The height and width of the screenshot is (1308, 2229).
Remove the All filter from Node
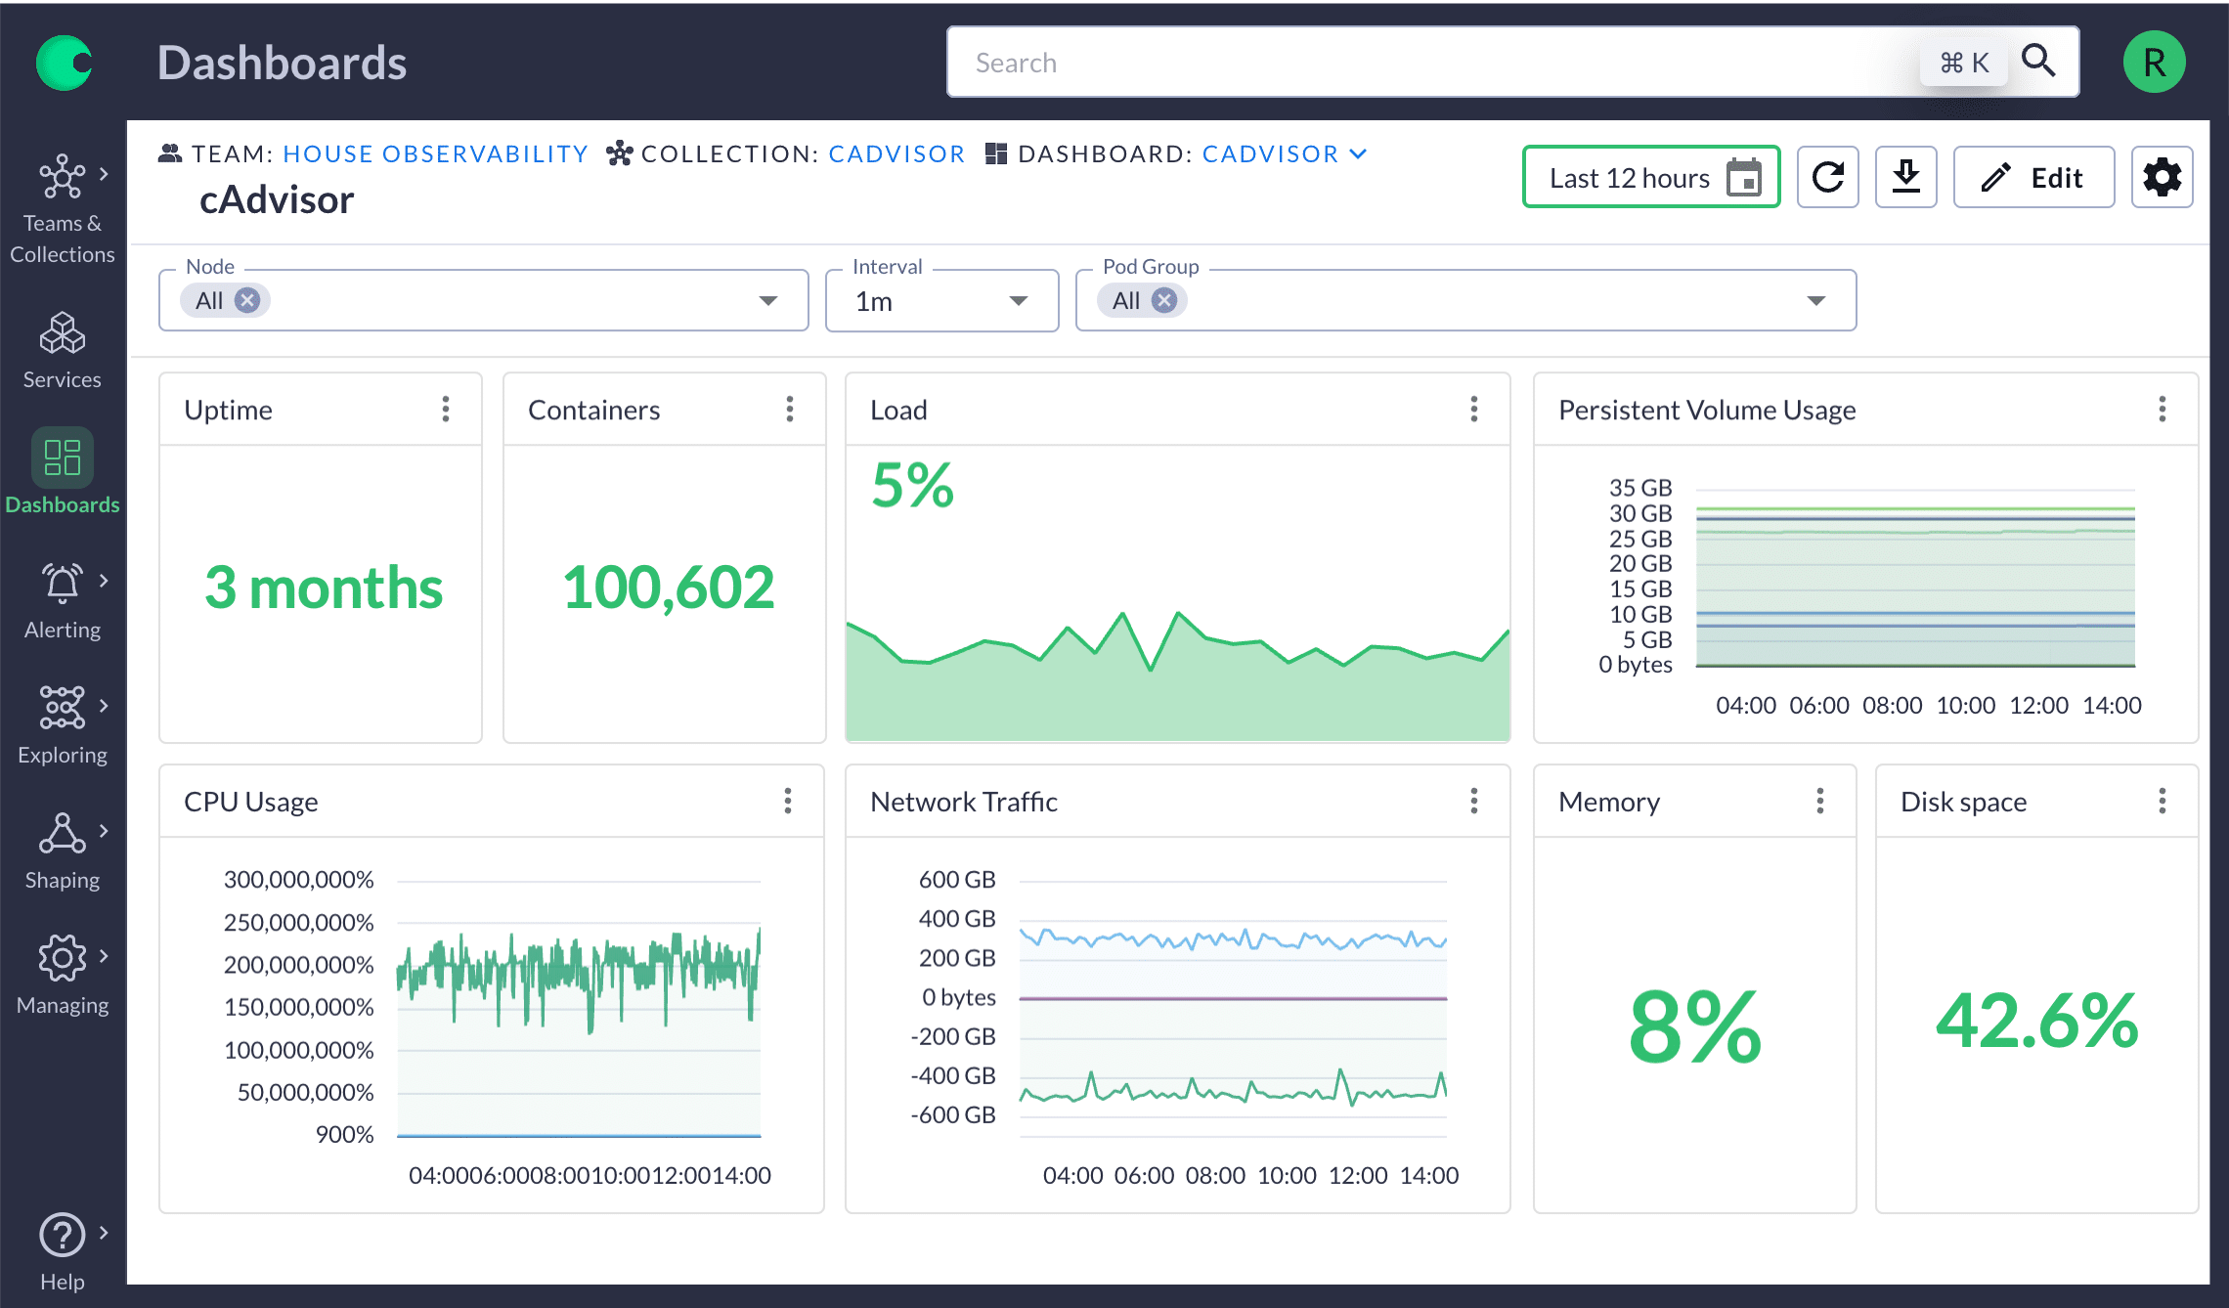pos(248,300)
